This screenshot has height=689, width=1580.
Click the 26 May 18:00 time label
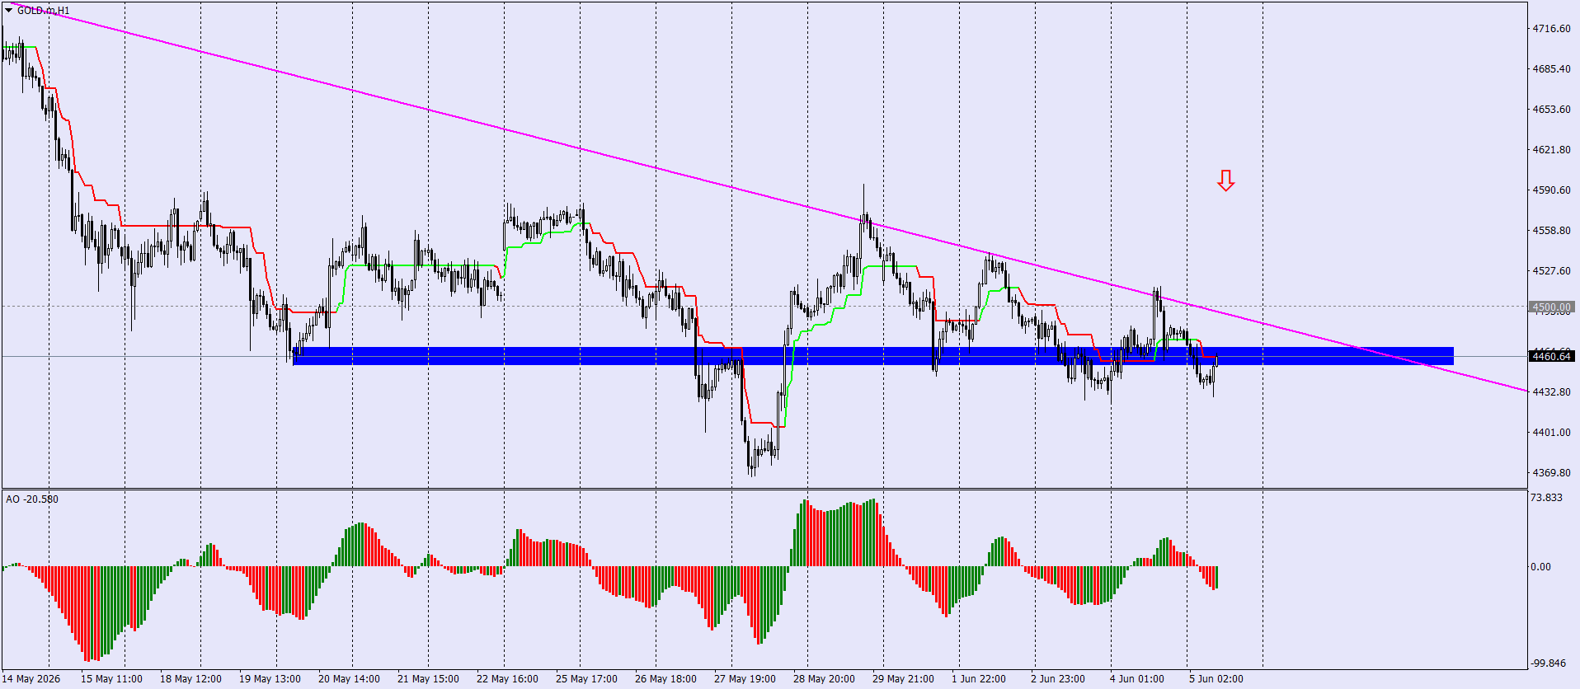click(665, 679)
